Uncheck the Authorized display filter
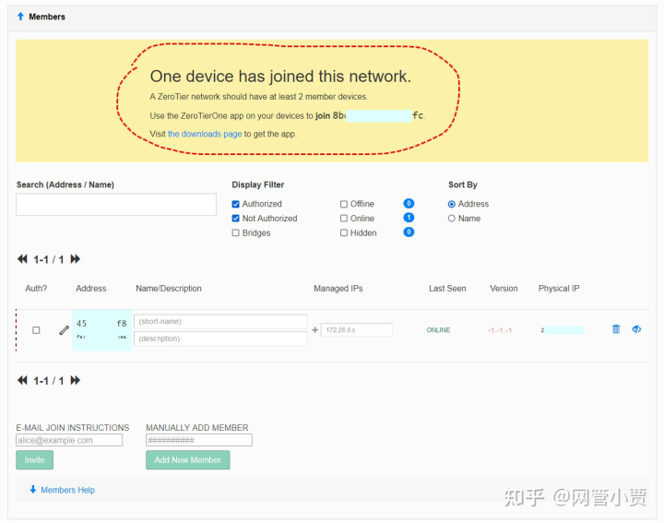The width and height of the screenshot is (664, 523). click(236, 204)
